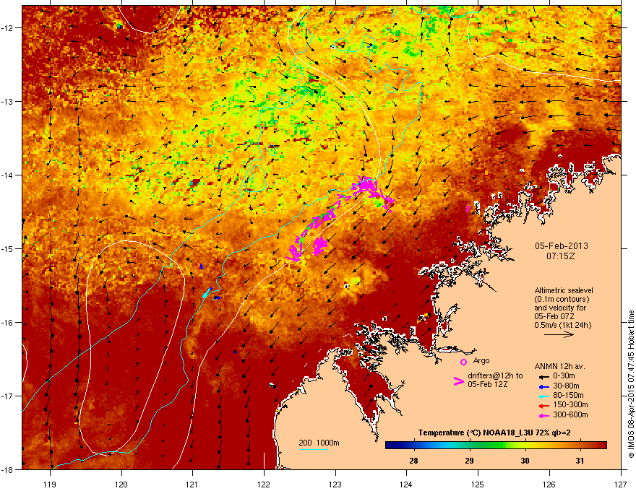Click the '80-150m' depth label
Image resolution: width=636 pixels, height=491 pixels.
click(568, 396)
